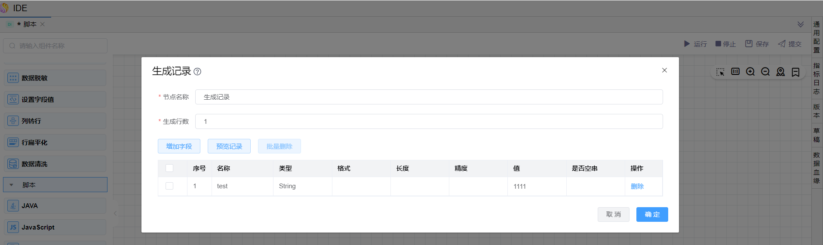Screen dimensions: 823x245
Task: Select the marquee selection tool icon
Action: pyautogui.click(x=720, y=72)
